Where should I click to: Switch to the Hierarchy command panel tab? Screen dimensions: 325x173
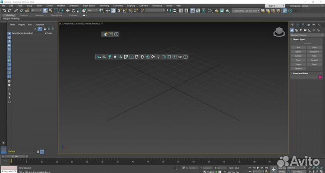[303, 25]
